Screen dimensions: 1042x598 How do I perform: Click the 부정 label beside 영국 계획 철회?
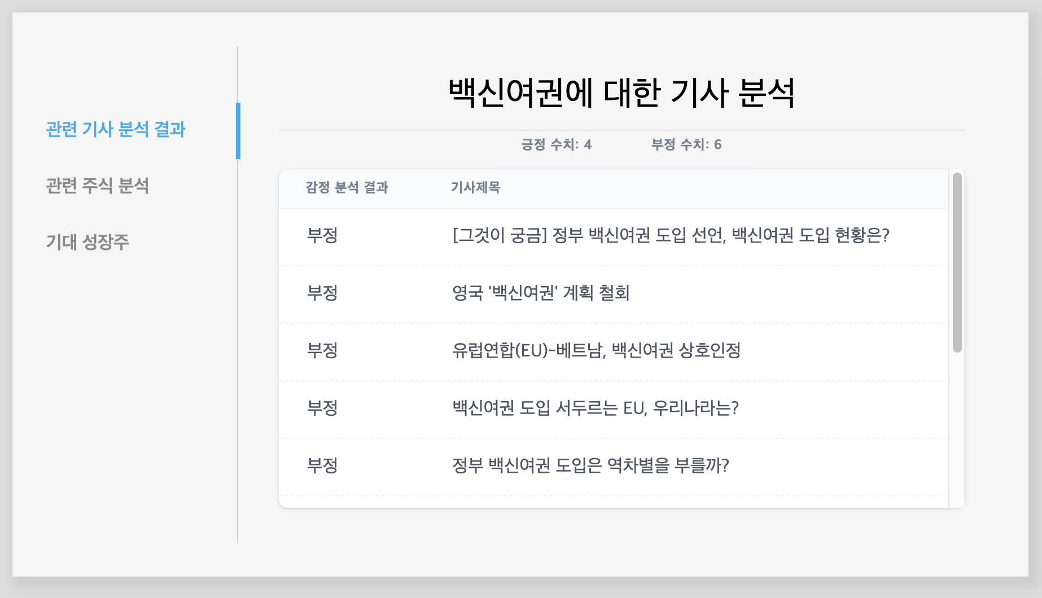click(x=323, y=293)
